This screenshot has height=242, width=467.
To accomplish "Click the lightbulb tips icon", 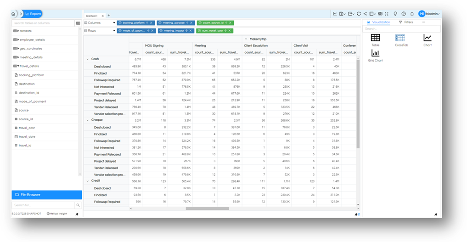I will pyautogui.click(x=395, y=14).
